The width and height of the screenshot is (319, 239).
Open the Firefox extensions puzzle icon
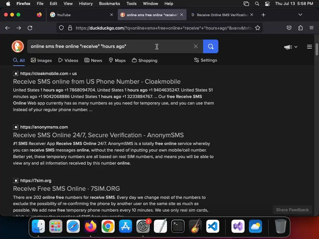pos(300,28)
